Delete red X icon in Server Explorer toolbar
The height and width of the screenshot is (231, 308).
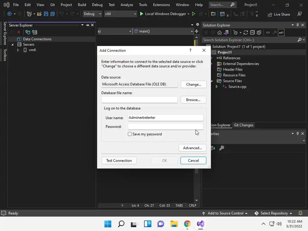(x=19, y=32)
